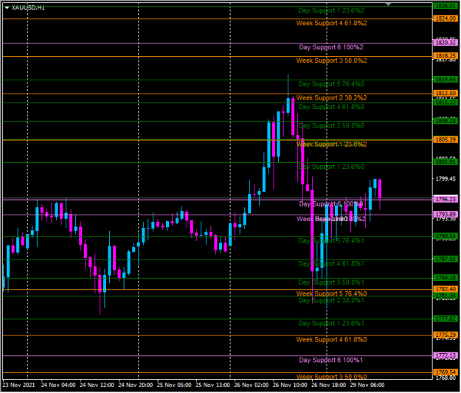This screenshot has width=461, height=393.
Task: Click the pink 1772.13 price tag
Action: pos(446,355)
